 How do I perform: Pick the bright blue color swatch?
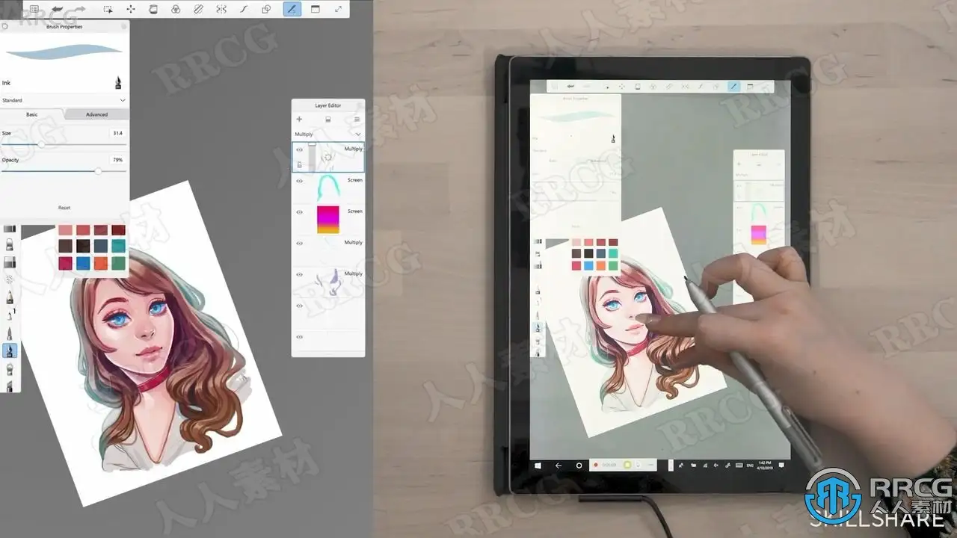tap(83, 263)
